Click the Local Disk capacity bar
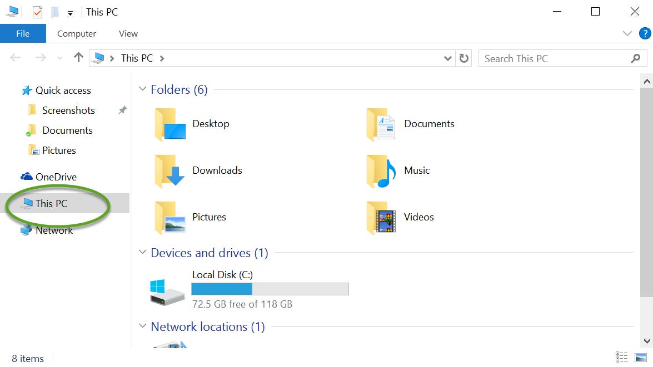653x367 pixels. pos(270,289)
